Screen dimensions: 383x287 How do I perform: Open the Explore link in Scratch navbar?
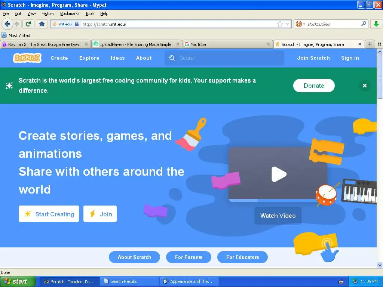click(x=89, y=58)
